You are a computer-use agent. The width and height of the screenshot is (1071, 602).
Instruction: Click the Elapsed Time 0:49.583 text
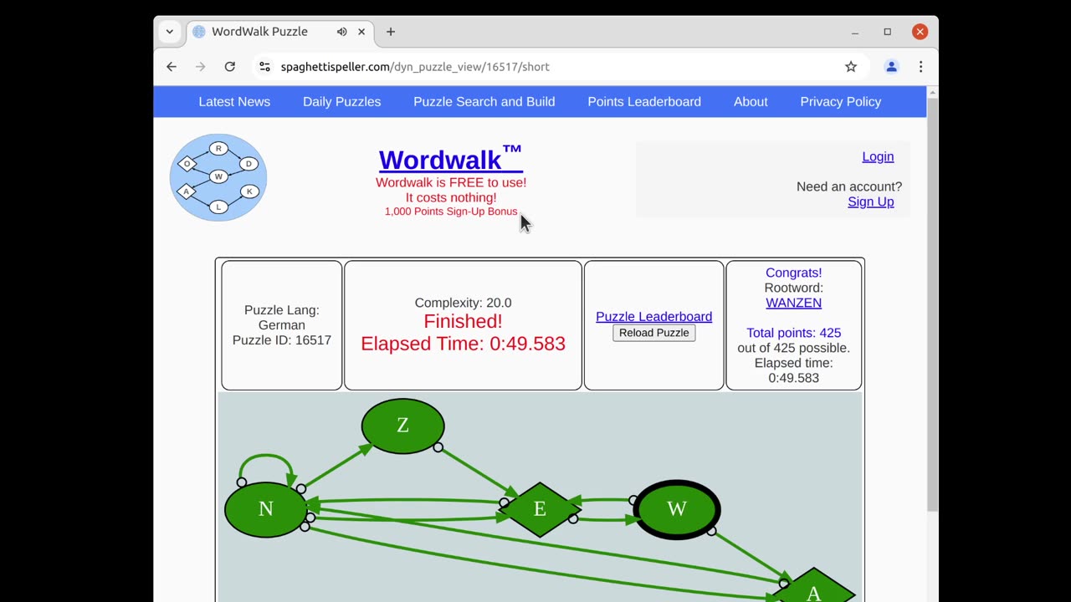463,344
